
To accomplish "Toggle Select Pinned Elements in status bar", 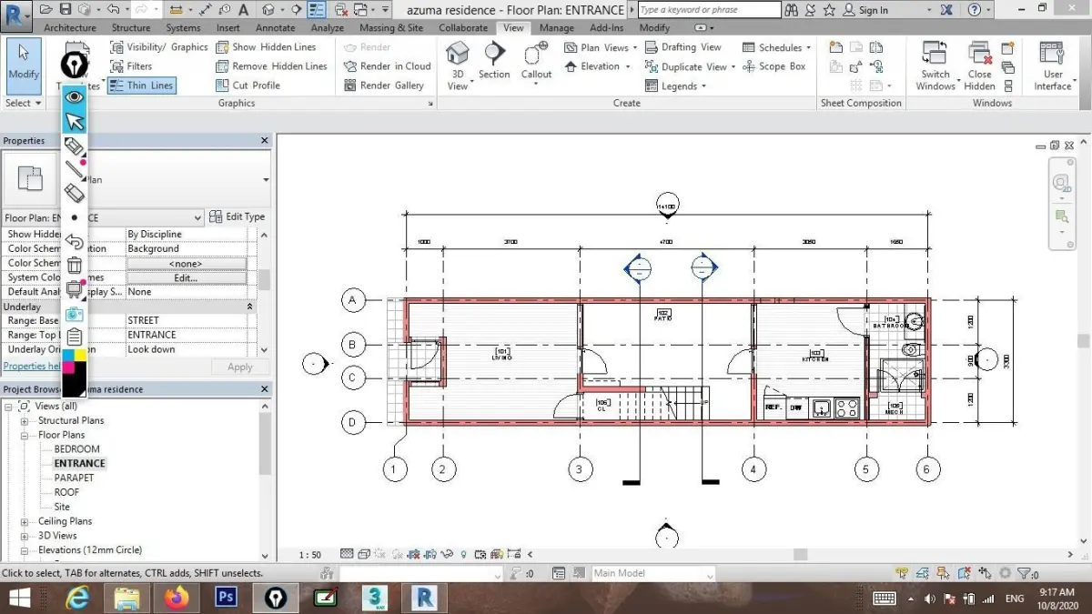I will 943,574.
